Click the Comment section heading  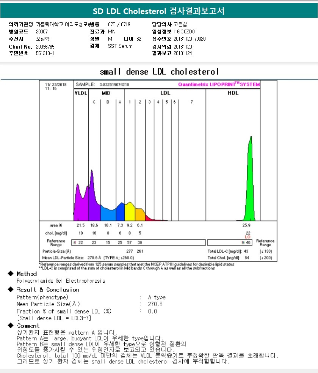[28, 326]
